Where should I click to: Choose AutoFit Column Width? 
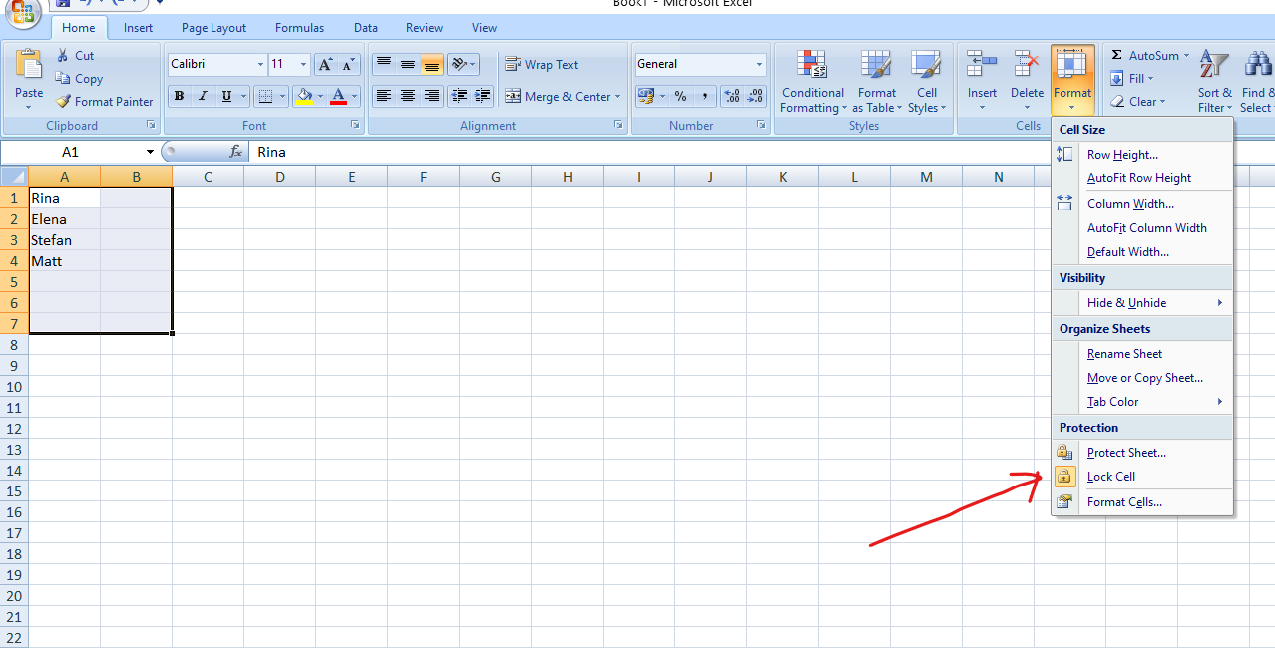(1143, 228)
